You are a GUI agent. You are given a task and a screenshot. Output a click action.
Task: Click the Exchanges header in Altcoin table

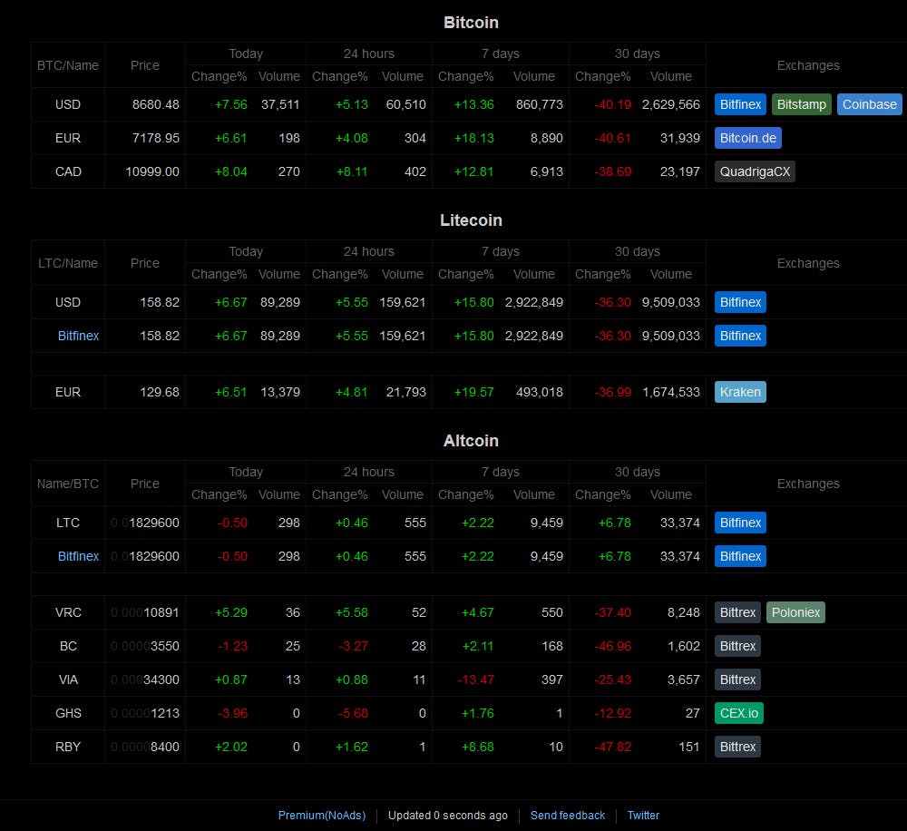click(x=808, y=484)
